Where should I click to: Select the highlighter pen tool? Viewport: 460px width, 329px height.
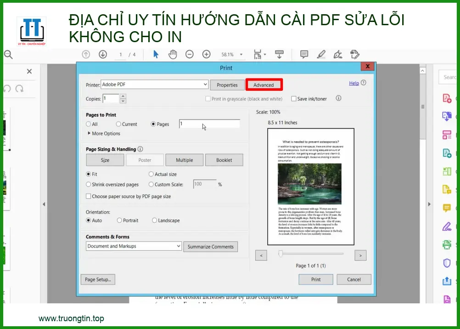point(321,55)
